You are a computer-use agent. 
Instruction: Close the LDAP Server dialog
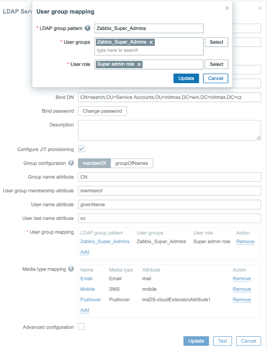point(260,8)
